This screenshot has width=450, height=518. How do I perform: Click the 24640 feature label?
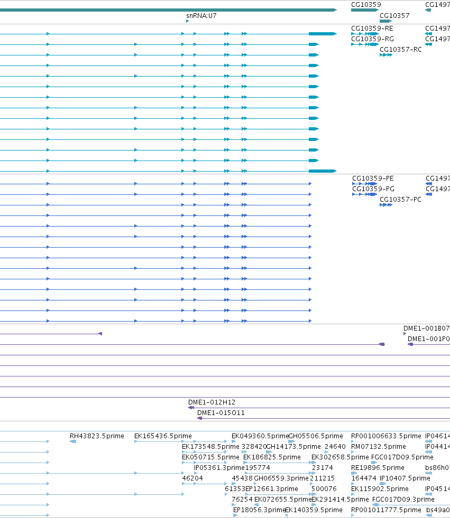(x=335, y=447)
